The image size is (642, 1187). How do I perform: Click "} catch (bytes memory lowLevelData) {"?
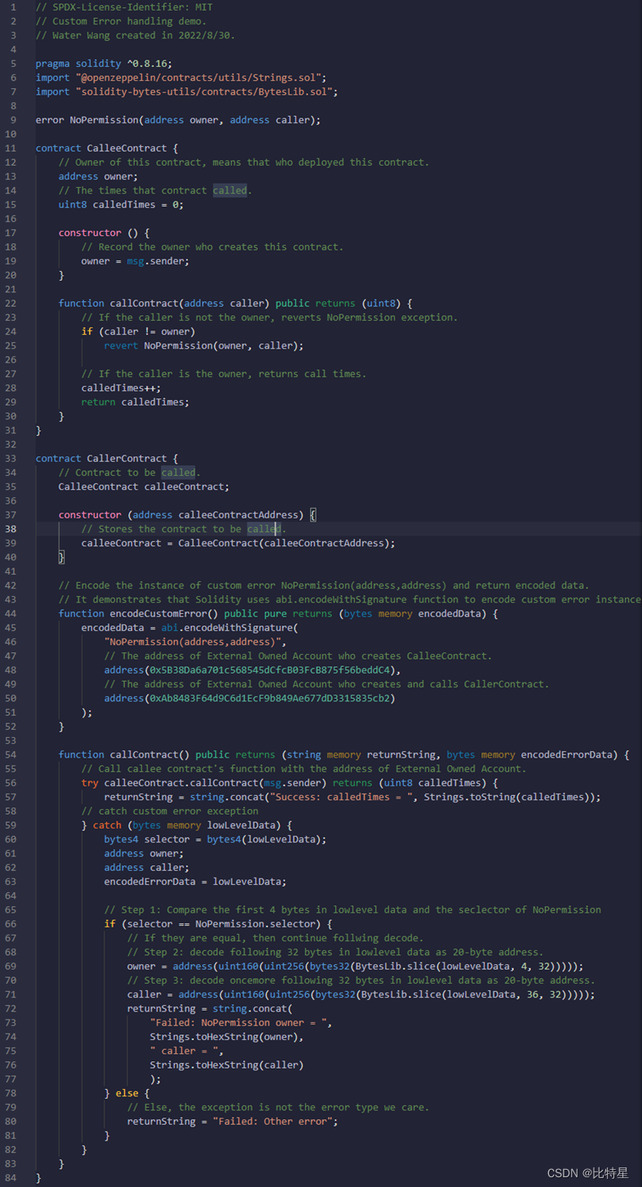(187, 825)
